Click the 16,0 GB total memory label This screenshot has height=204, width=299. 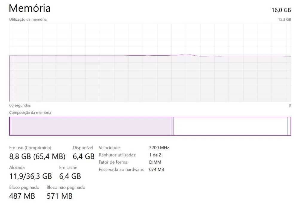click(x=281, y=10)
